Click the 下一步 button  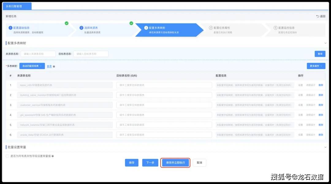[x=150, y=163]
